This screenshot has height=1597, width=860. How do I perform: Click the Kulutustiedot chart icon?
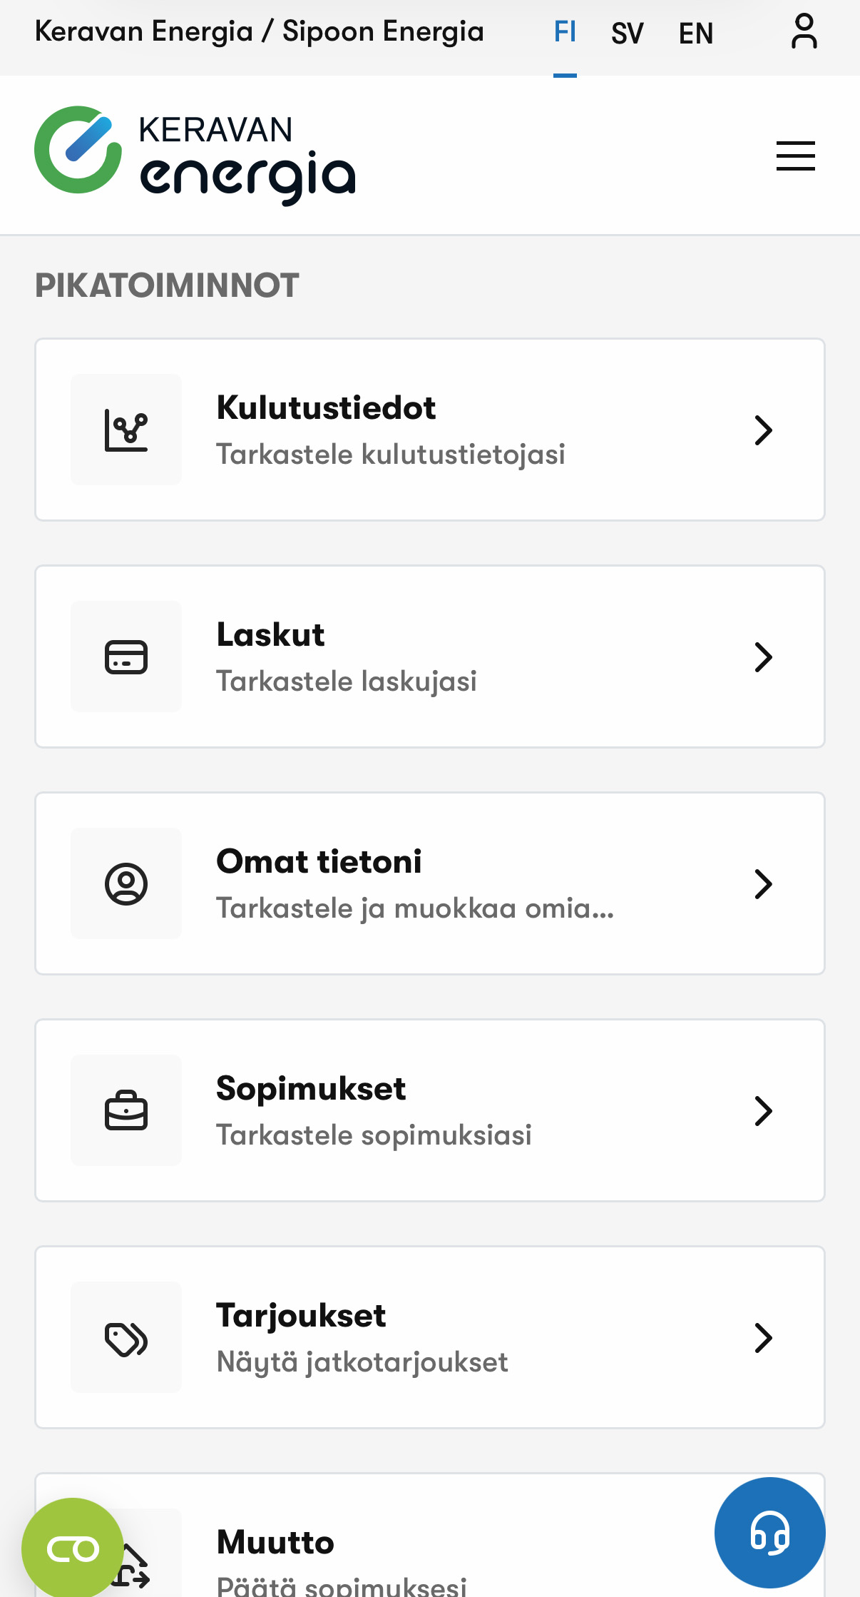tap(126, 430)
